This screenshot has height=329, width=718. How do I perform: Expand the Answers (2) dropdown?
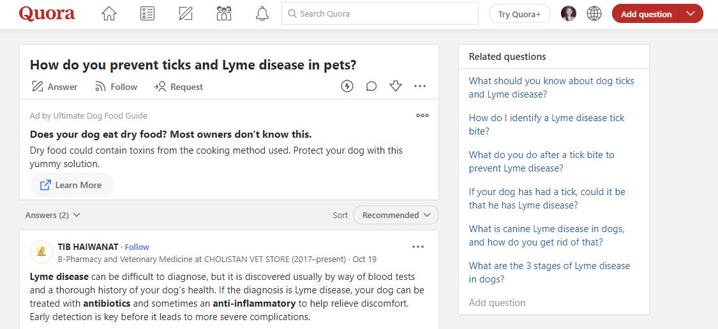53,215
